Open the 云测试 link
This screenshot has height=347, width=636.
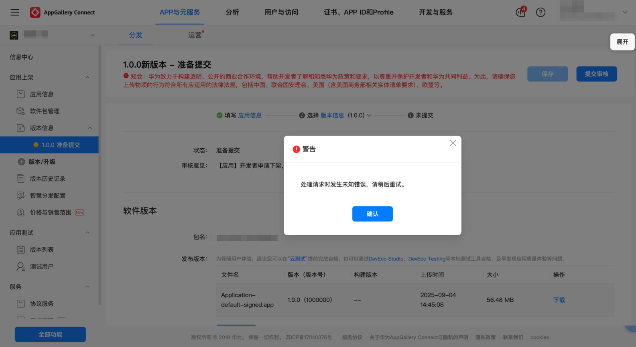pos(297,259)
